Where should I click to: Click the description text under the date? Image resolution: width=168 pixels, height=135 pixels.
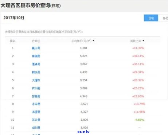click(x=44, y=32)
